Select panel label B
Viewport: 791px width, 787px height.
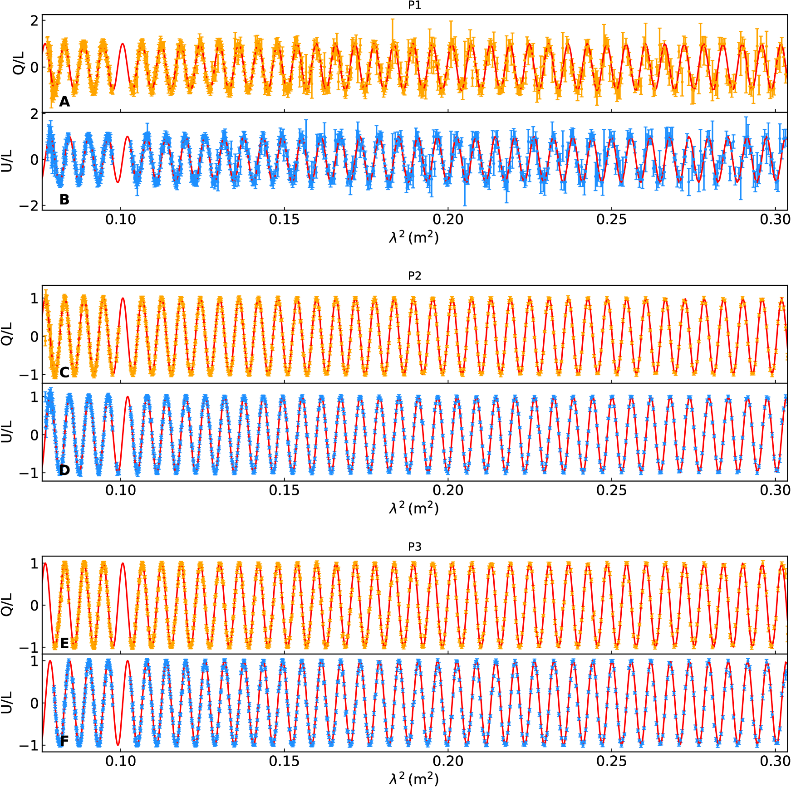(x=64, y=200)
